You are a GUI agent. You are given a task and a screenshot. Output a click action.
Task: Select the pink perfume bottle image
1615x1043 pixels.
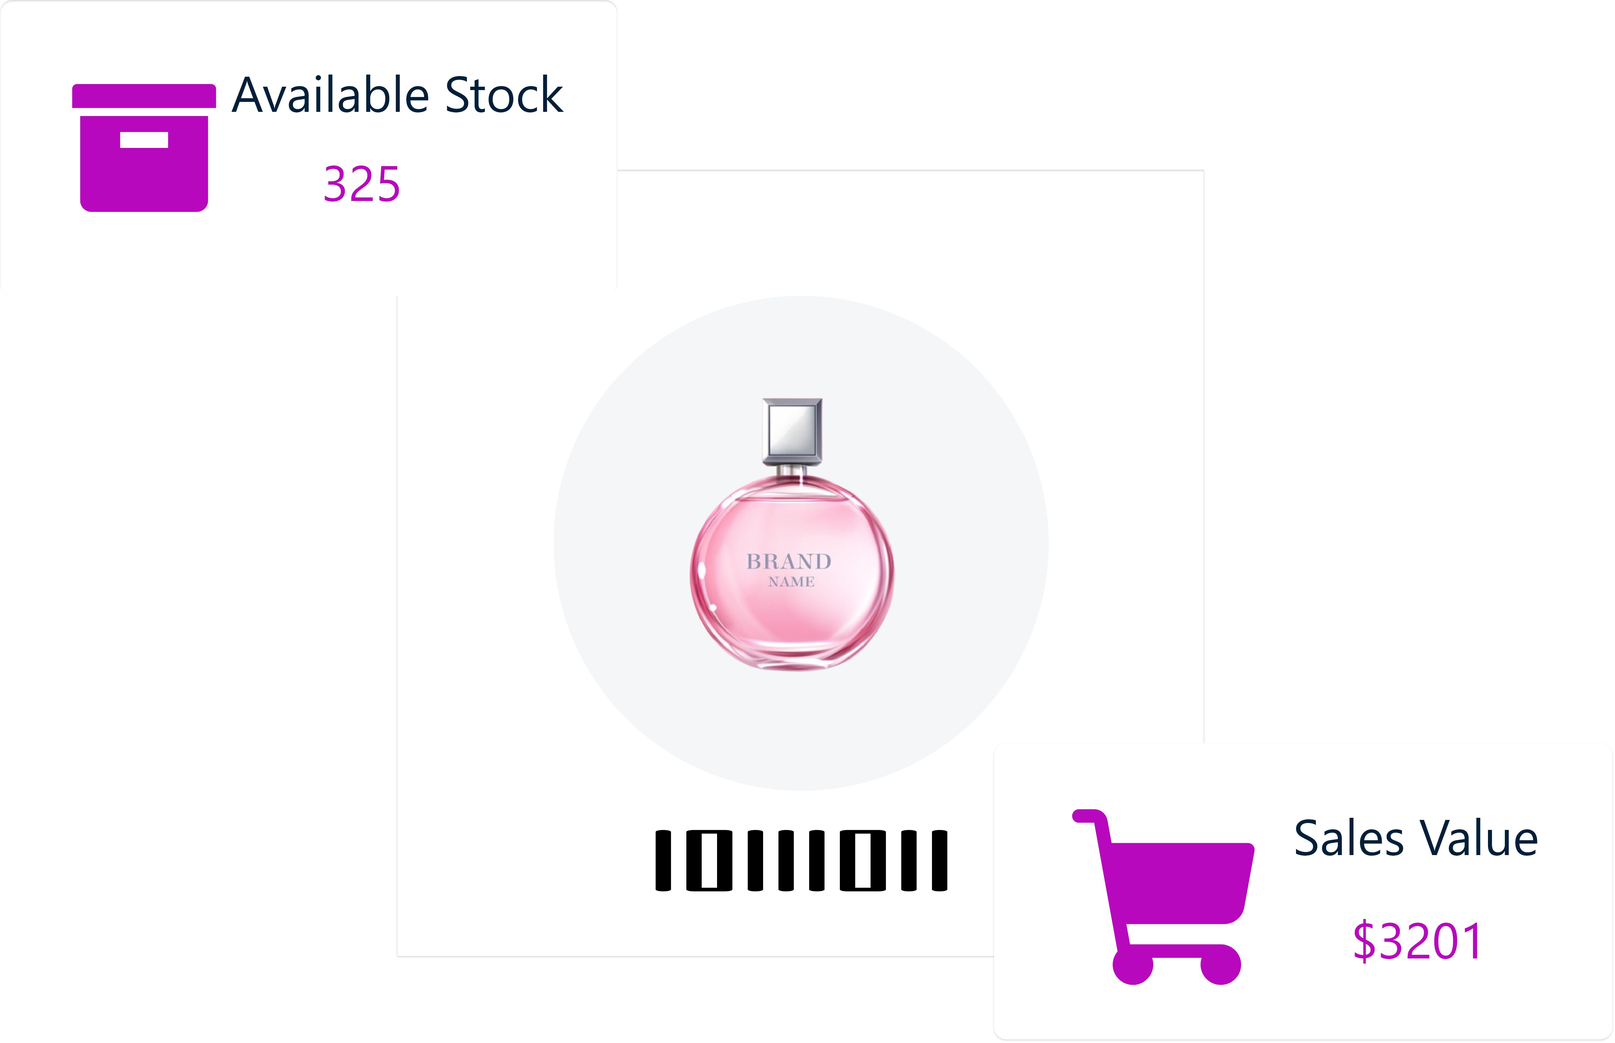click(792, 534)
